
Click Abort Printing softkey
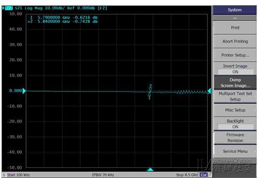[235, 41]
